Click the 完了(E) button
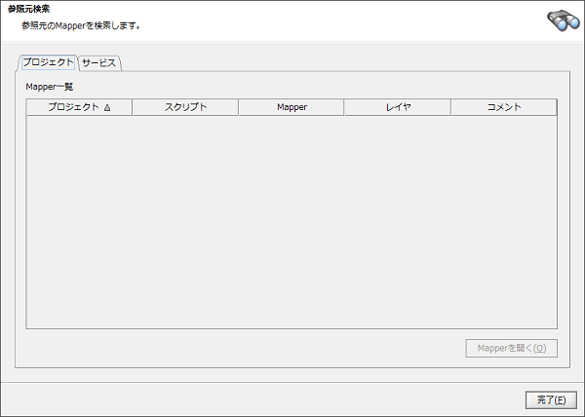This screenshot has width=585, height=417. click(551, 399)
